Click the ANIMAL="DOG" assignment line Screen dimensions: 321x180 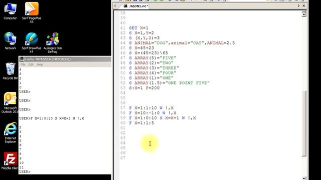tap(182, 43)
